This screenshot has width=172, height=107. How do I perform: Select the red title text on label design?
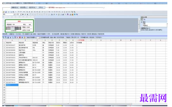[x=19, y=21]
